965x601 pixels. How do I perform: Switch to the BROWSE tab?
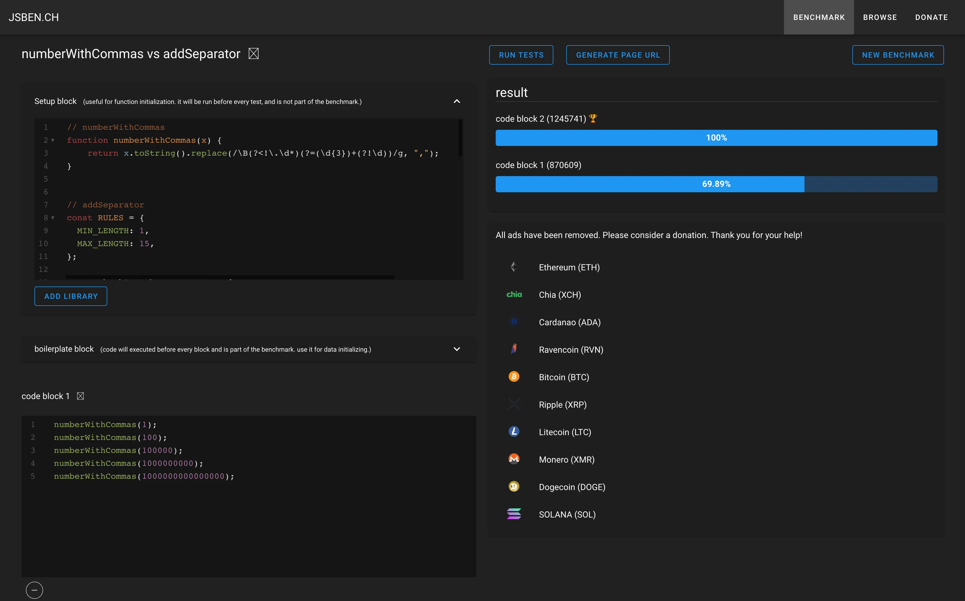(x=880, y=17)
